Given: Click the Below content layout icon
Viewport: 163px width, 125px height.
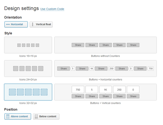Looking at the screenshot, I should [x=36, y=117].
